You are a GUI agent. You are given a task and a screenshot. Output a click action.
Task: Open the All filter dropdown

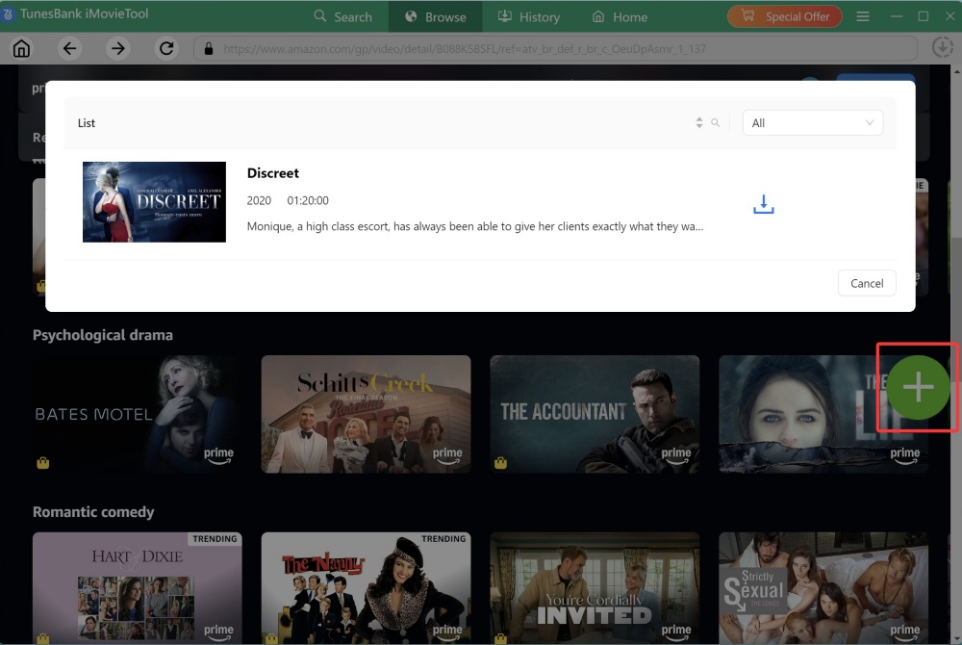(812, 122)
